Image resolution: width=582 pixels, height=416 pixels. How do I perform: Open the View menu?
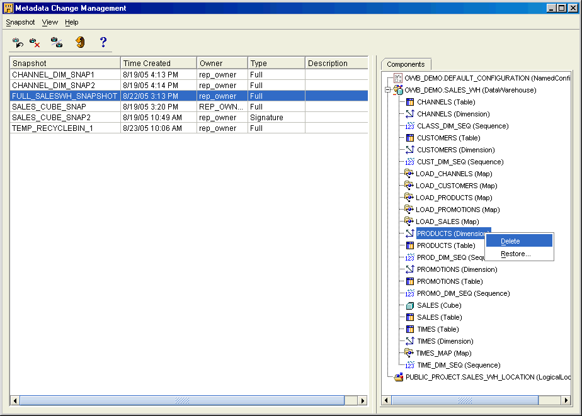point(50,22)
